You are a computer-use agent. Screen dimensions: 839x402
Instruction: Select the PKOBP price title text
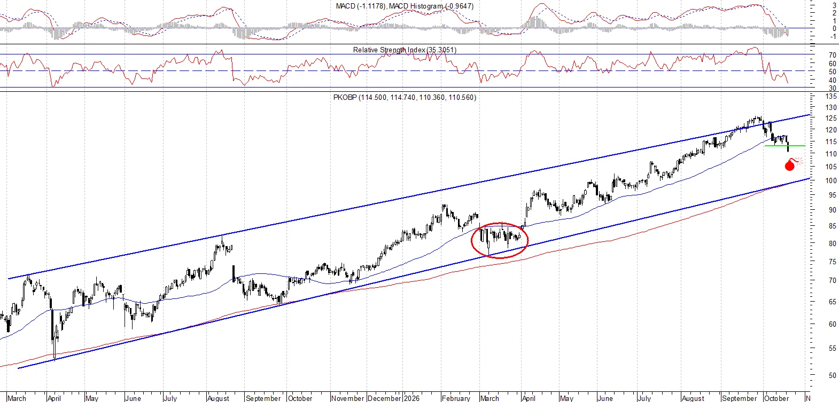pos(405,97)
